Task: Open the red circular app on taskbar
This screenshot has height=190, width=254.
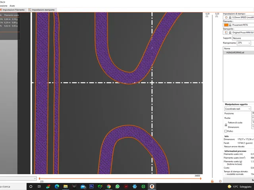Action: pyautogui.click(x=126, y=186)
